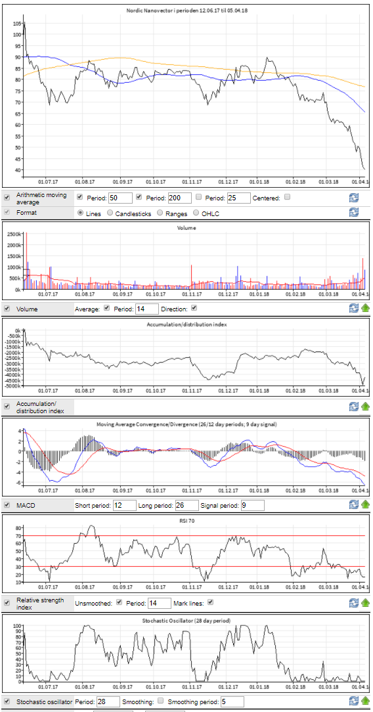Enable Stochastic oscillator Smoothing option
Screen dimensions: 373x712
tap(161, 701)
